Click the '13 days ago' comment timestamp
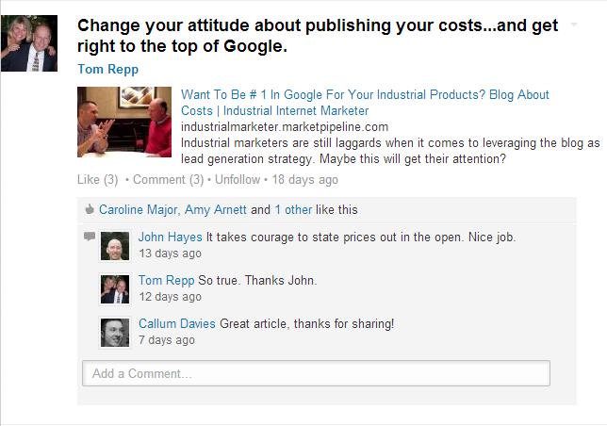Image resolution: width=607 pixels, height=426 pixels. 170,254
